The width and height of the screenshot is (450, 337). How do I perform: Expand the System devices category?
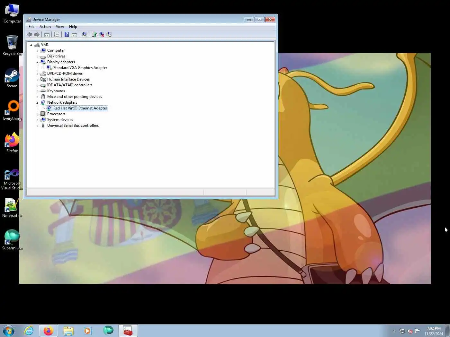coord(37,120)
